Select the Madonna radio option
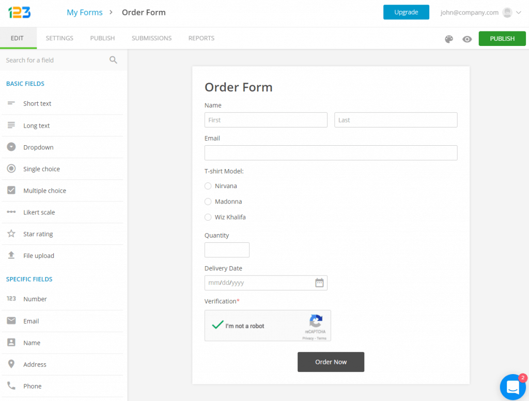Viewport: 529px width, 401px height. 208,202
